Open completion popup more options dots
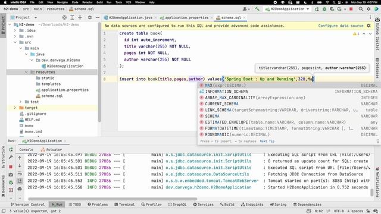The image size is (381, 214). pyautogui.click(x=378, y=141)
